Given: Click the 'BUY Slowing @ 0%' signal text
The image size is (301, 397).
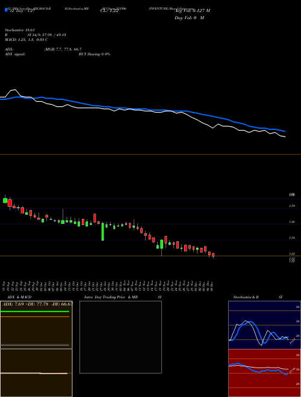Looking at the screenshot, I should coord(95,54).
